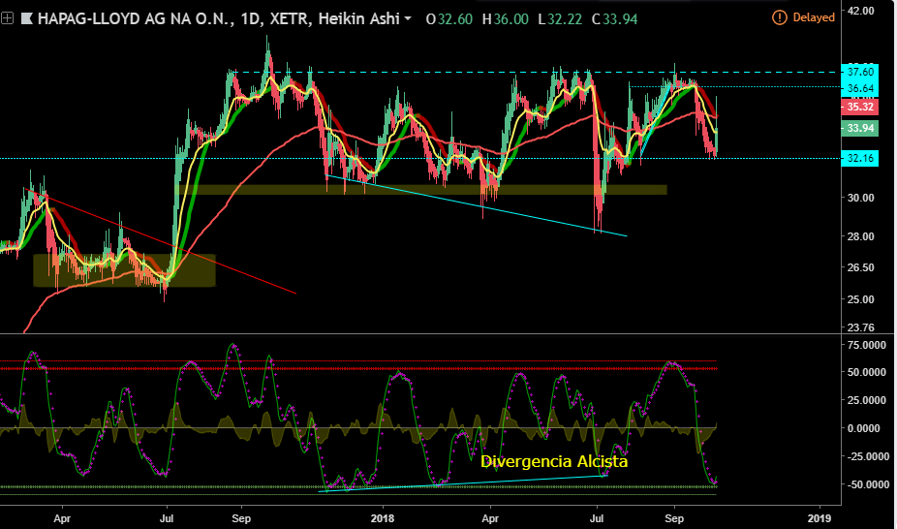Click the yellow rectangle near 26.50
897x529 pixels.
point(124,270)
